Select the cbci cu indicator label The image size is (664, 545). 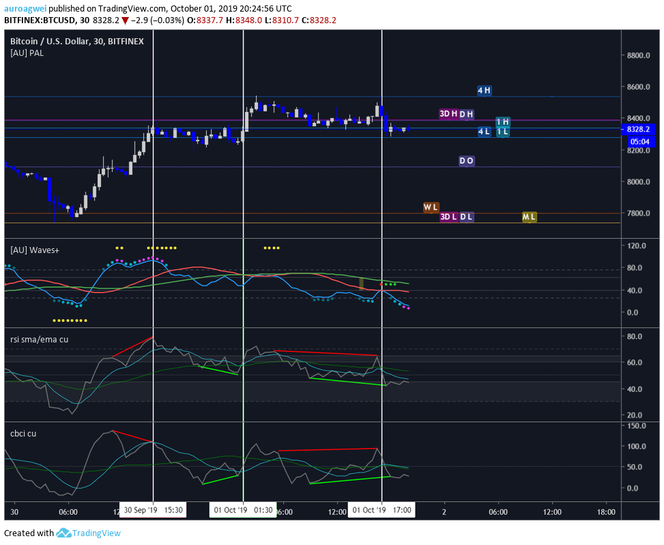tap(23, 434)
